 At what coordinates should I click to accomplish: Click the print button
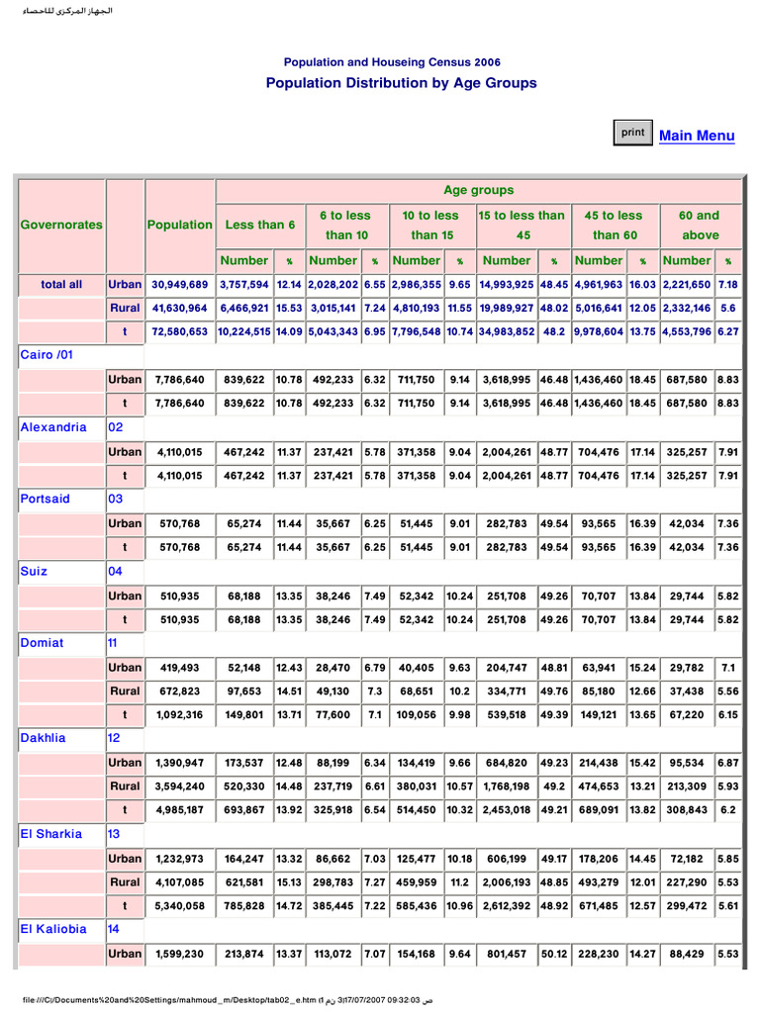tap(632, 133)
